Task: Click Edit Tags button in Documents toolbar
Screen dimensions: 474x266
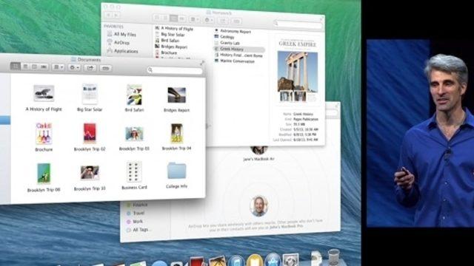Action: [105, 68]
